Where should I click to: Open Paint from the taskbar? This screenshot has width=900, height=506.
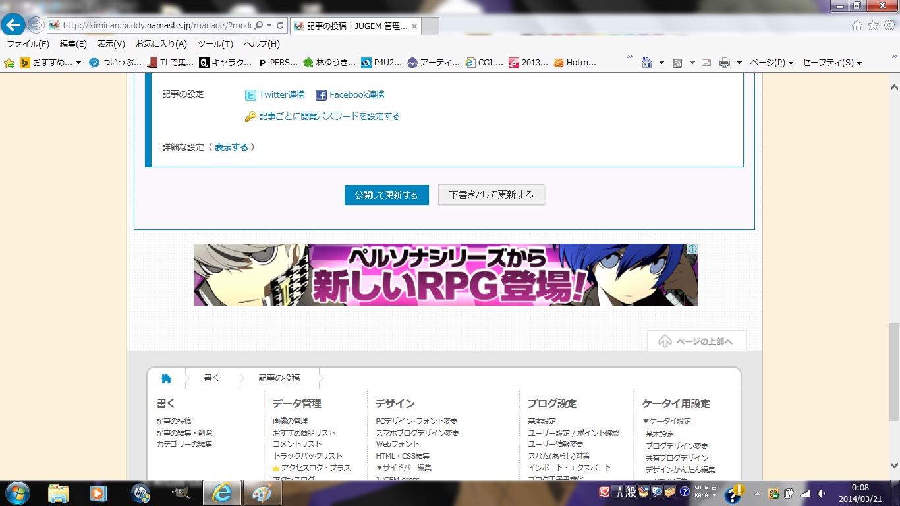coord(262,493)
